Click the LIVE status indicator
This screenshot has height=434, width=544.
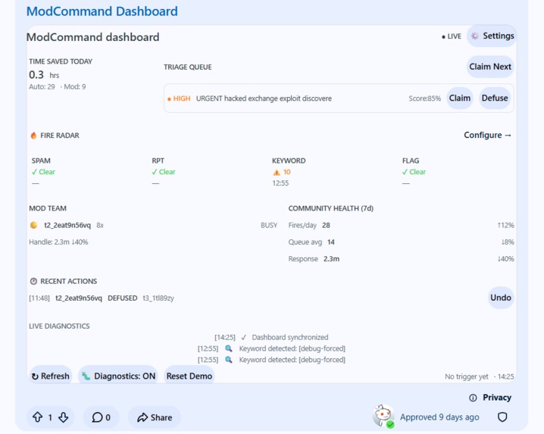click(452, 36)
